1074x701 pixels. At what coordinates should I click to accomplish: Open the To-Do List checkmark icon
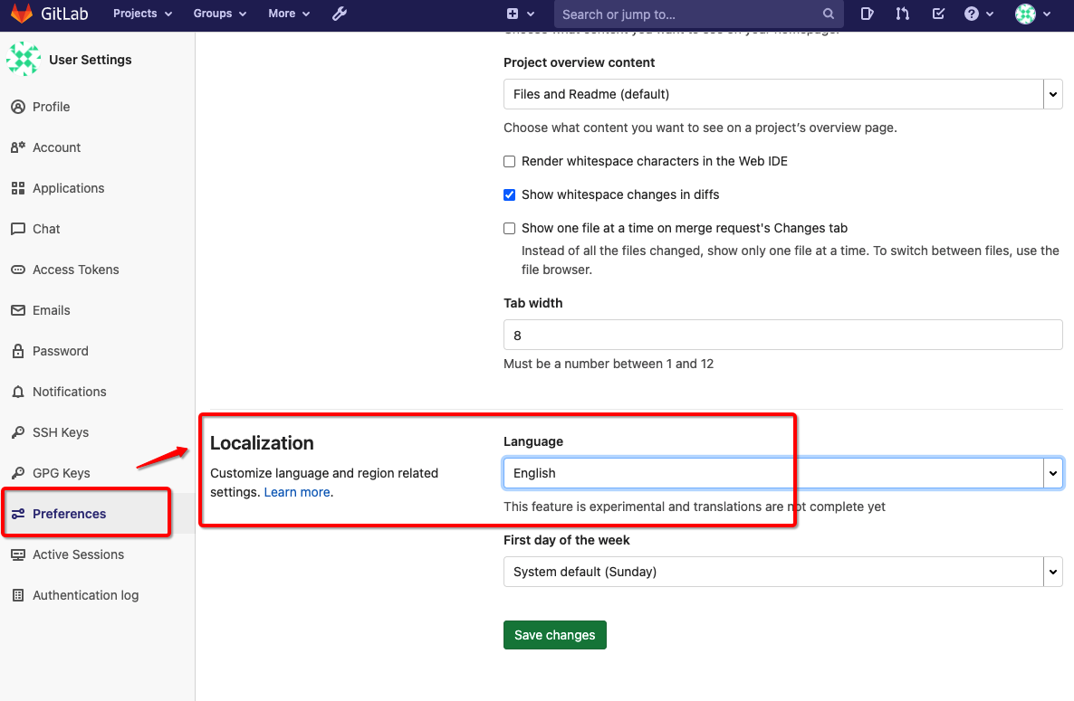[x=938, y=14]
